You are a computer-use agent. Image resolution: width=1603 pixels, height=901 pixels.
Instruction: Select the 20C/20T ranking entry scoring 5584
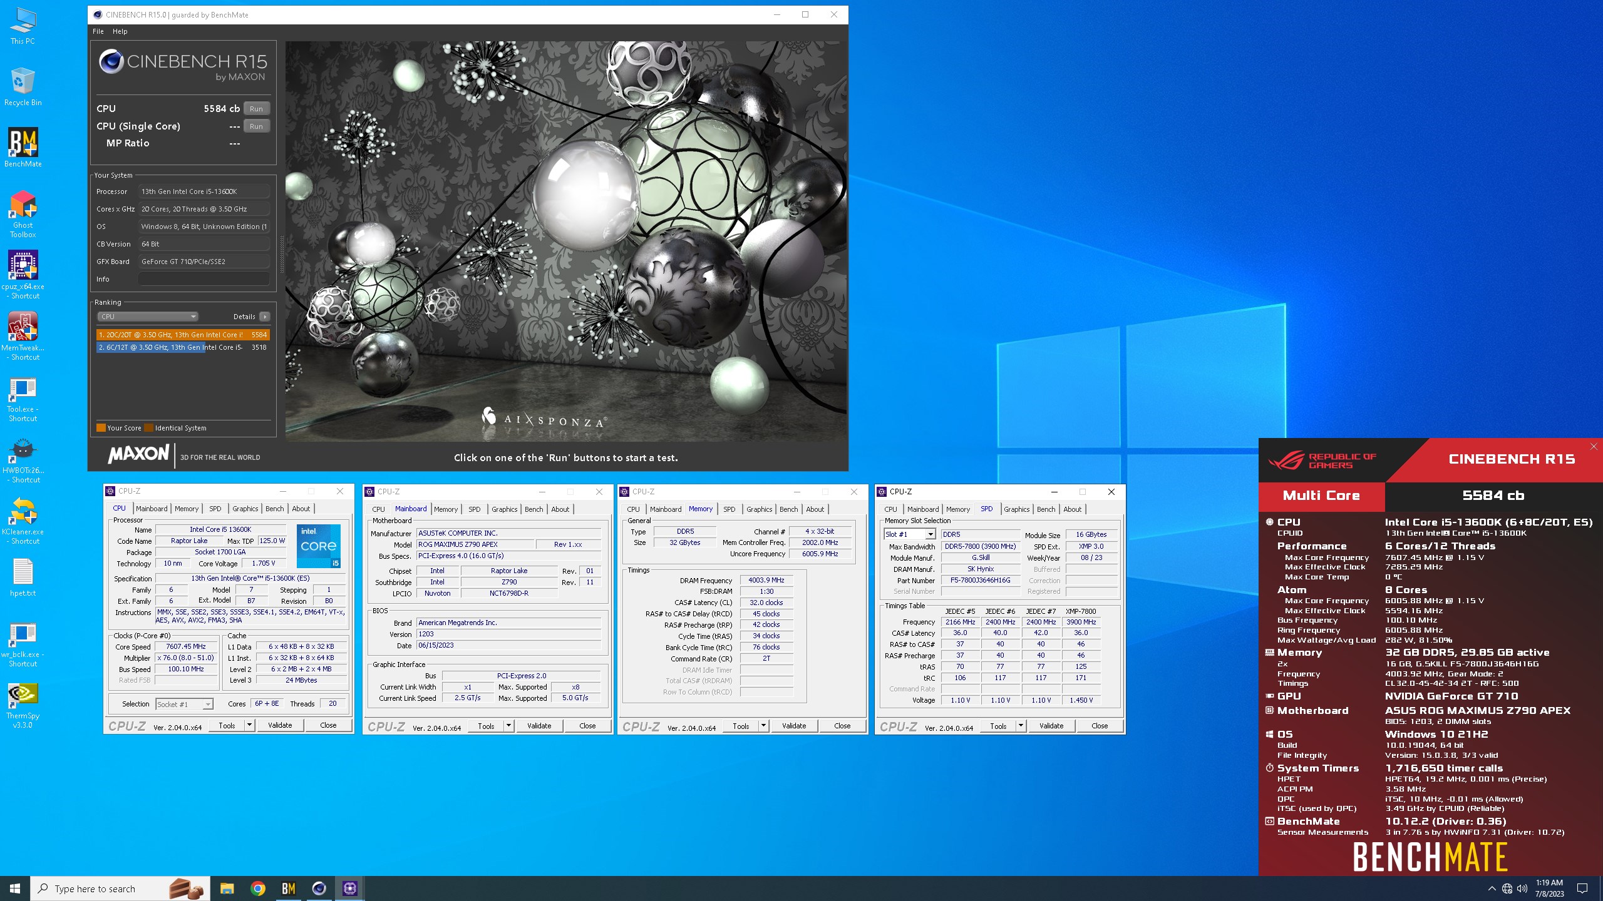point(183,335)
